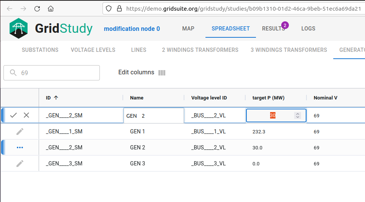Click the browser back arrow

click(10, 9)
